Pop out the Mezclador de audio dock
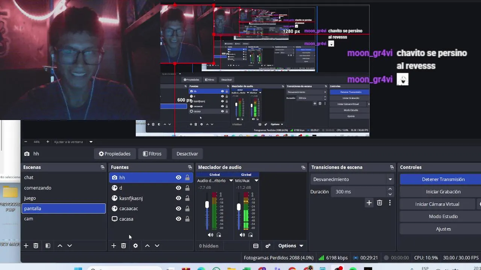Screen dimensions: 481x270 [x=303, y=167]
